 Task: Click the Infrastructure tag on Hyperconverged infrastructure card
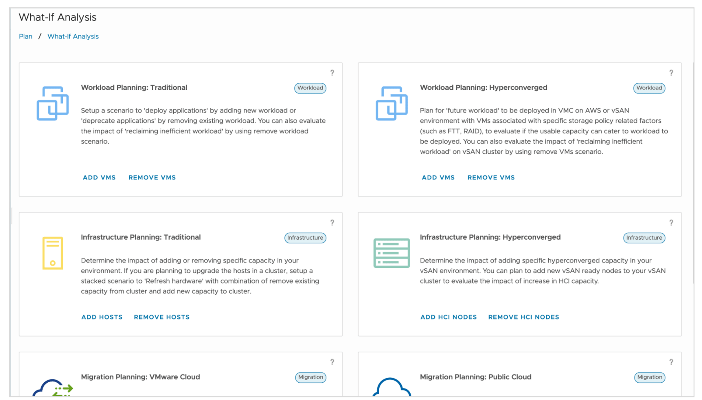pyautogui.click(x=644, y=237)
